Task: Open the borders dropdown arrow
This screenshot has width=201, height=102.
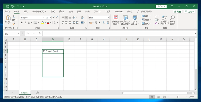Action: click(x=38, y=23)
